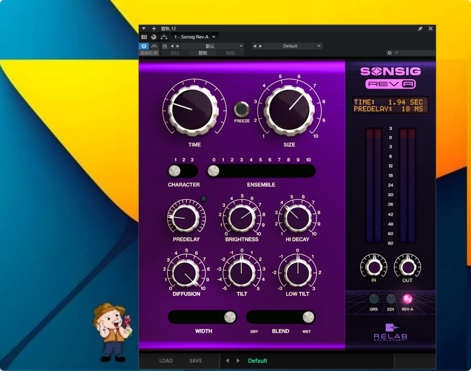Toggle the FREEZE button
The height and width of the screenshot is (371, 471).
tap(242, 109)
